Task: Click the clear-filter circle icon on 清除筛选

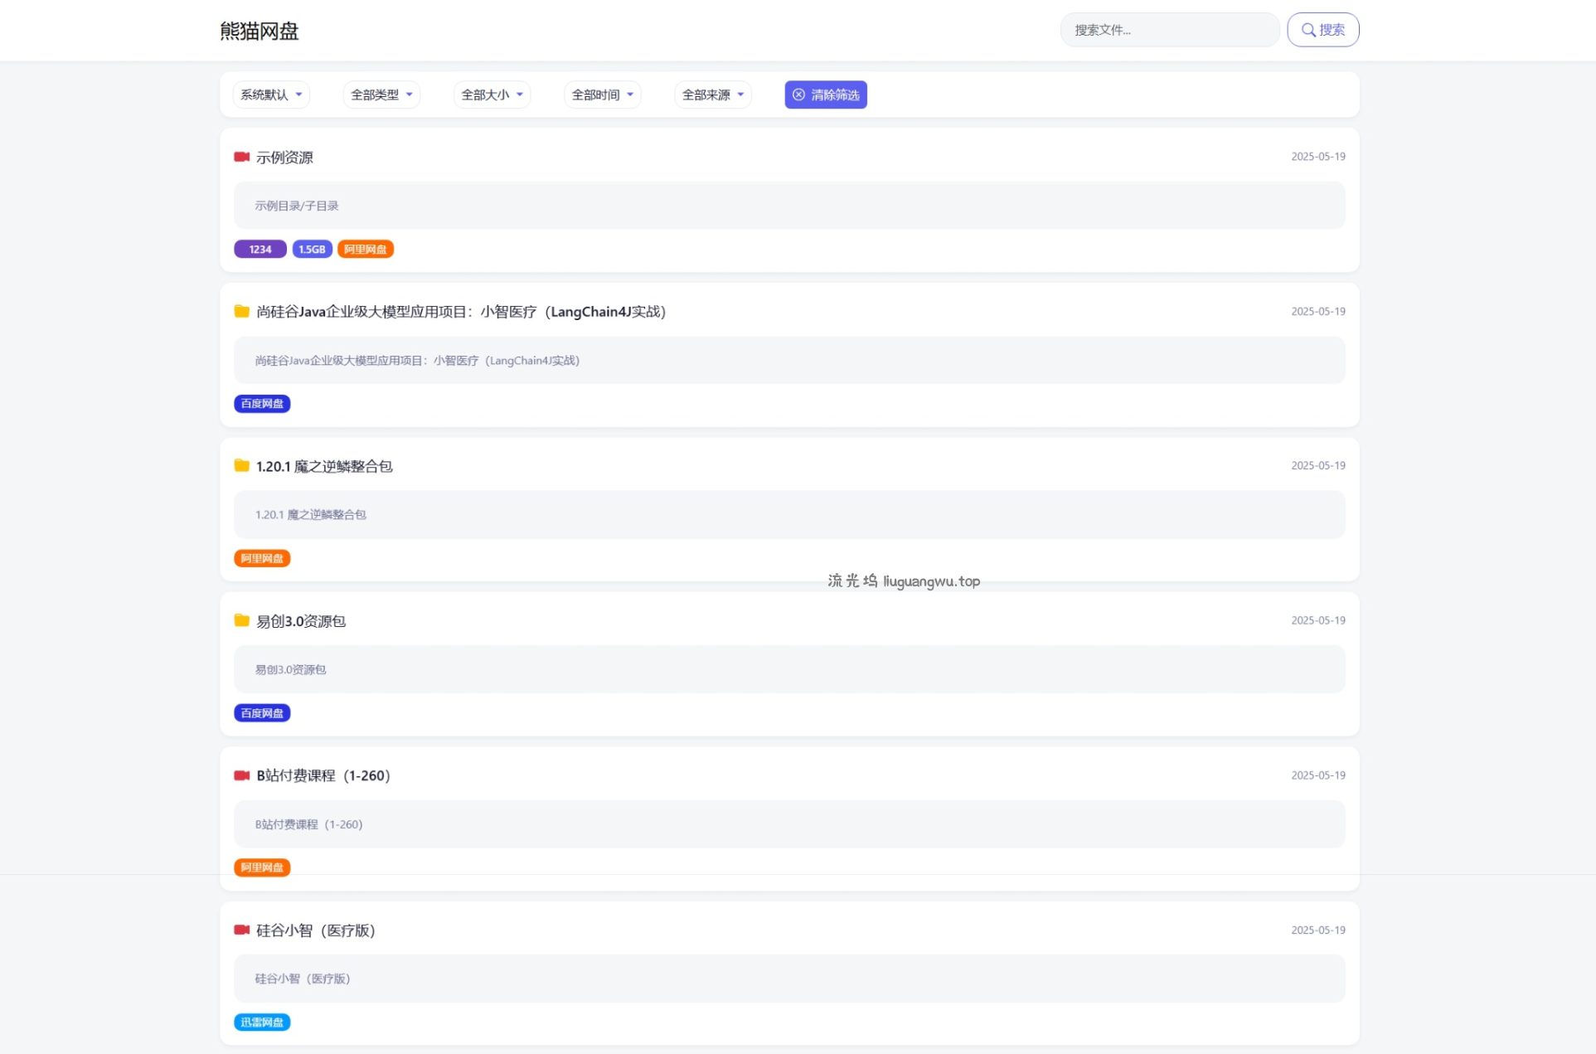Action: pos(798,95)
